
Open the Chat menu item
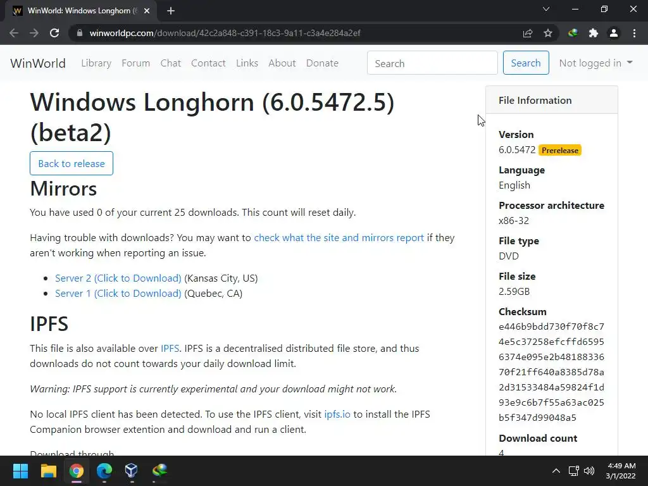171,63
